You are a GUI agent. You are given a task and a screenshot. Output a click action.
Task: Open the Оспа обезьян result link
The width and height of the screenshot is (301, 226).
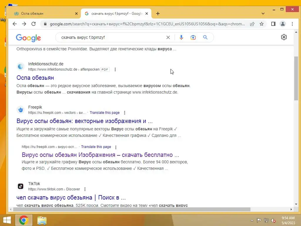pyautogui.click(x=35, y=78)
